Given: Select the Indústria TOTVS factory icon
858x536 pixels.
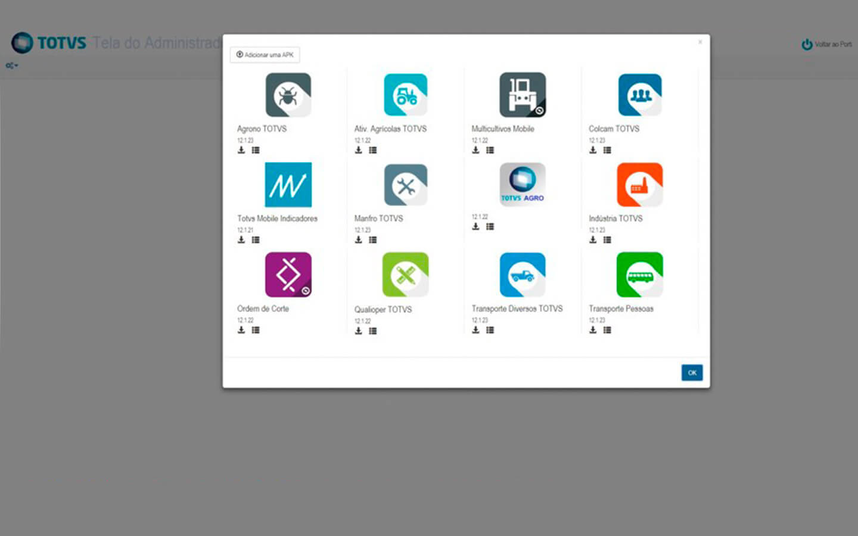Looking at the screenshot, I should pos(639,185).
